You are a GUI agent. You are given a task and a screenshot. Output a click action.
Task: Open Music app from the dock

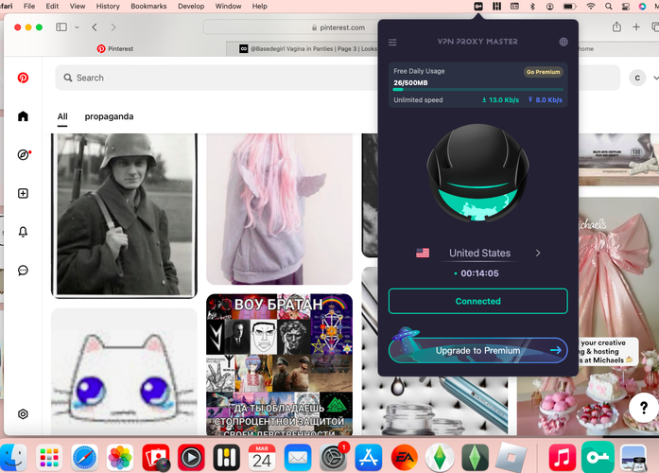[562, 458]
